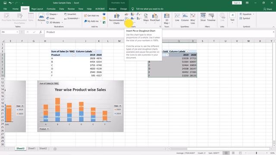The image size is (276, 155).
Task: Click the Save icon in quick access toolbar
Action: coord(5,3)
